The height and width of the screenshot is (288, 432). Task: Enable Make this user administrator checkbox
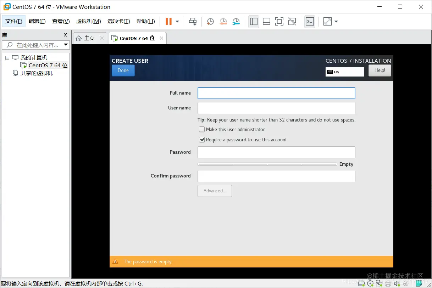point(202,130)
